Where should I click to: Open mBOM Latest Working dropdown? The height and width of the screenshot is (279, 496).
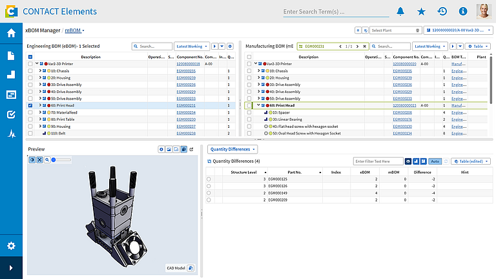tap(429, 46)
